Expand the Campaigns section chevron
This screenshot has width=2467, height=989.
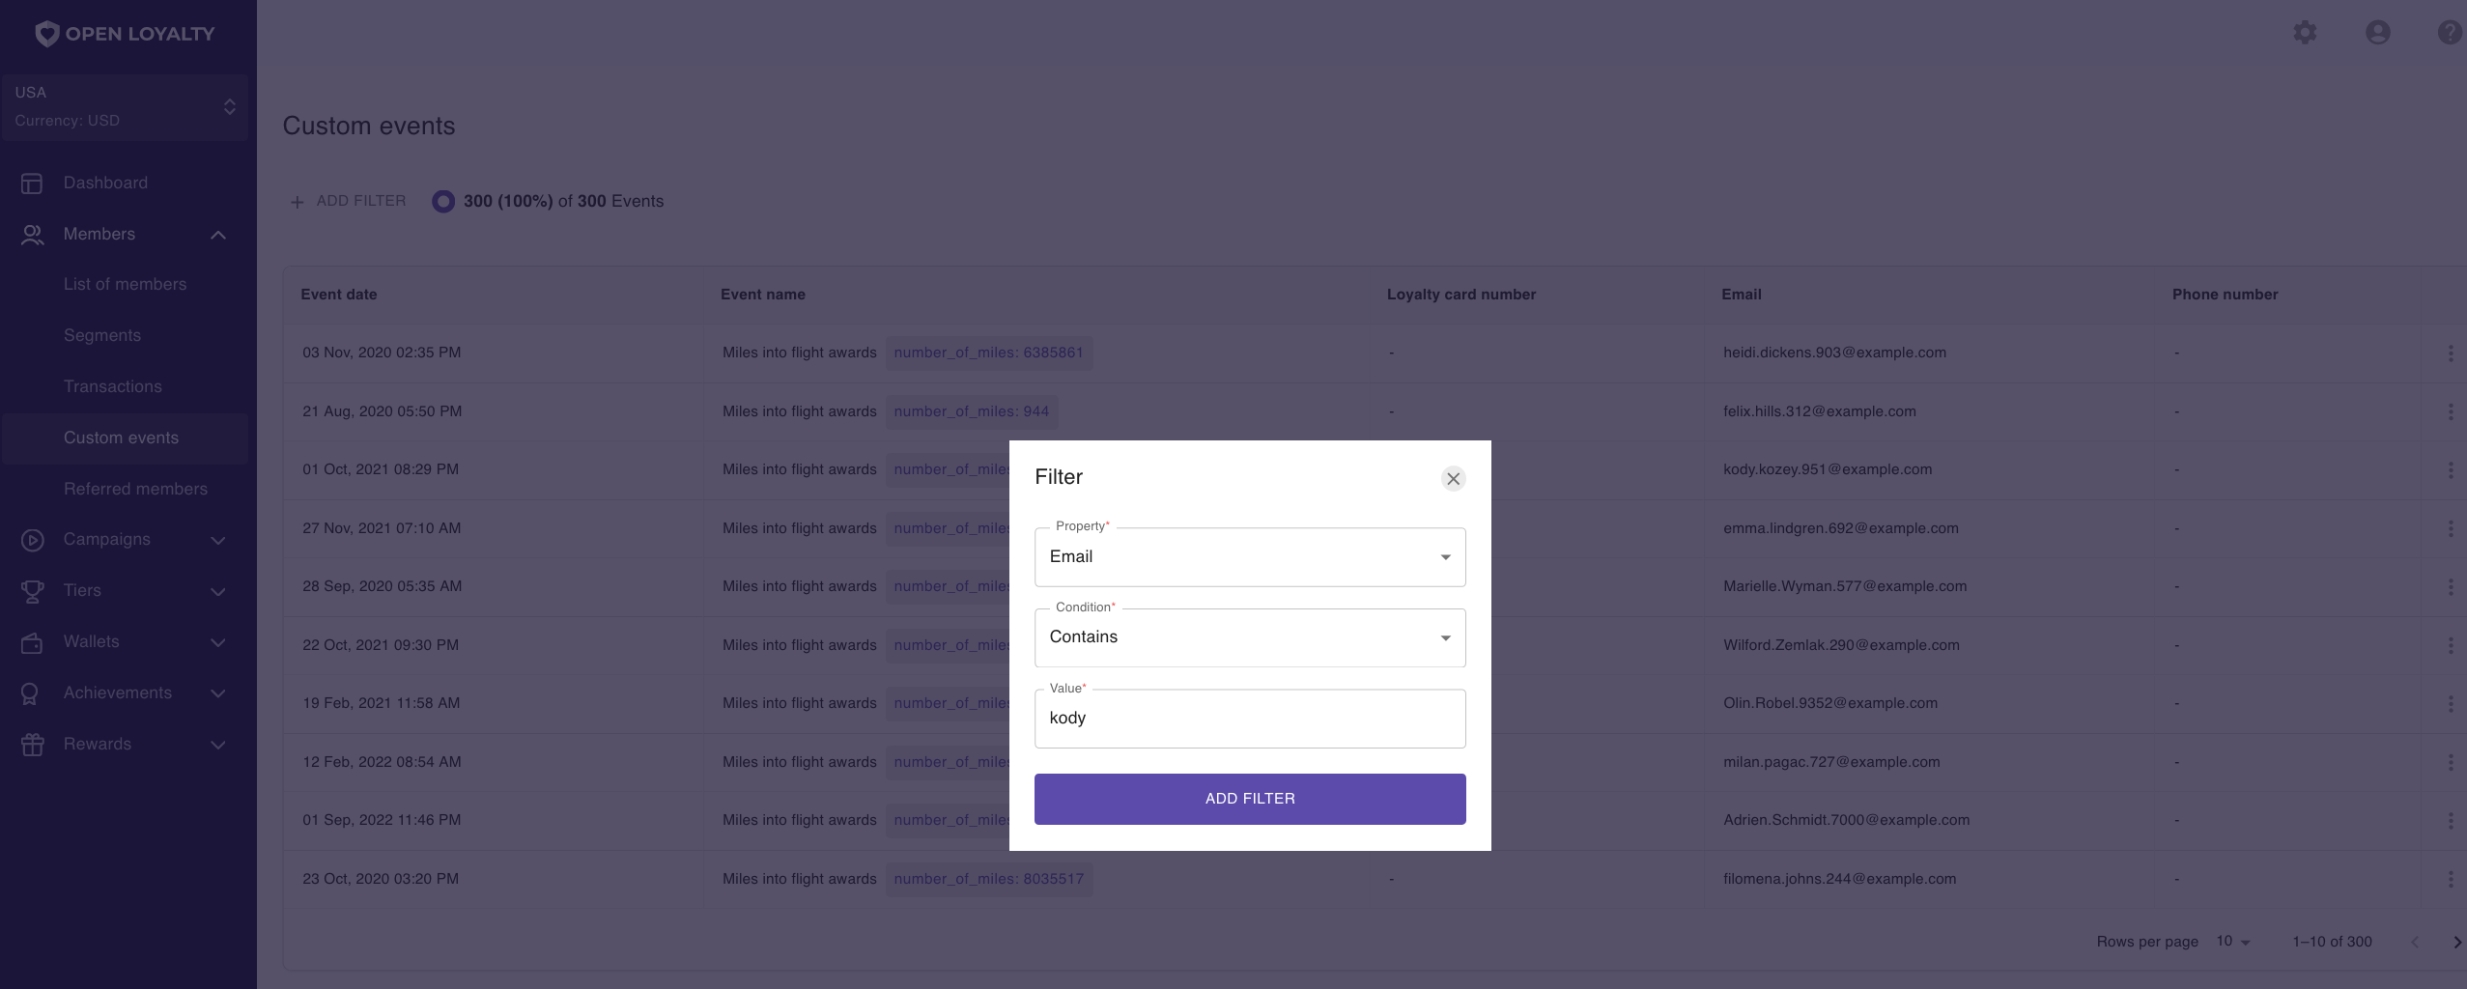coord(218,541)
